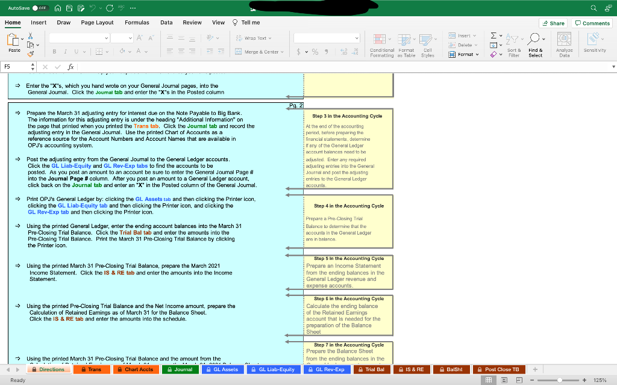This screenshot has width=617, height=385.
Task: Click the Undo arrow icon
Action: point(92,8)
